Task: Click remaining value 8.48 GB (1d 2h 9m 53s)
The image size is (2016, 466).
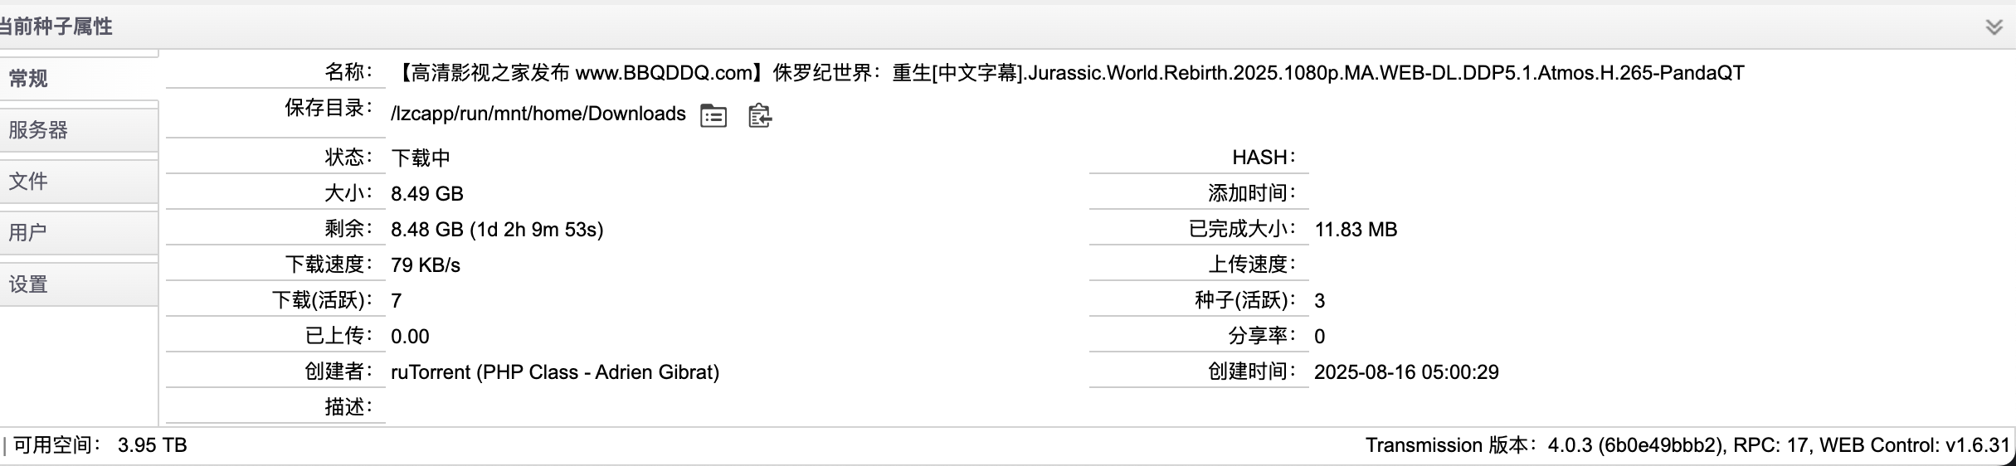Action: click(x=497, y=229)
